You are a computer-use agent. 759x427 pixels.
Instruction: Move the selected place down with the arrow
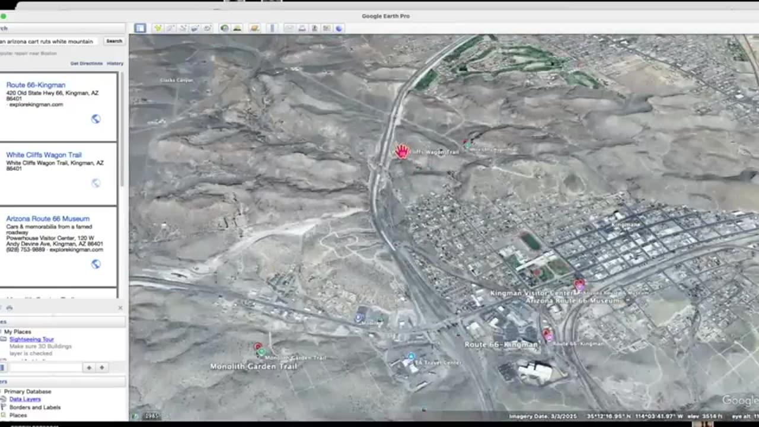pyautogui.click(x=102, y=368)
